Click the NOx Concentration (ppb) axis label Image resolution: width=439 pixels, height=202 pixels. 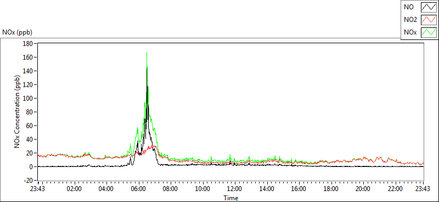[18, 111]
